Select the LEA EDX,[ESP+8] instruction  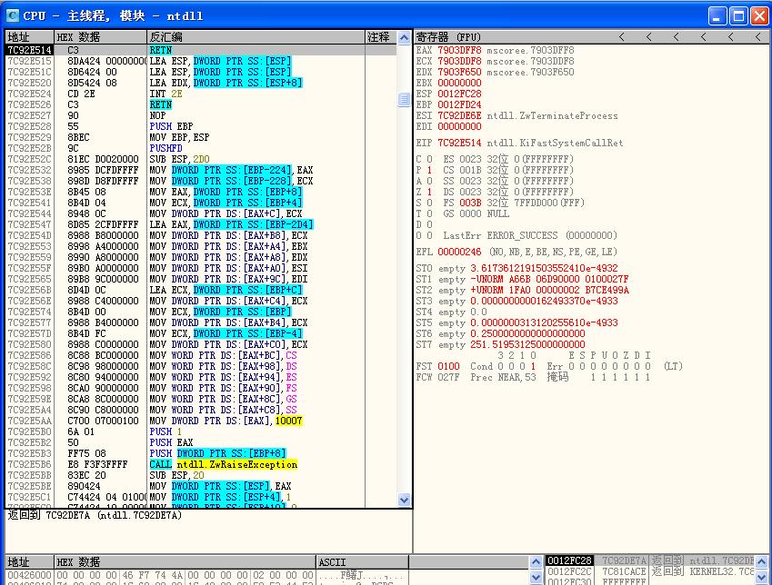pyautogui.click(x=226, y=83)
